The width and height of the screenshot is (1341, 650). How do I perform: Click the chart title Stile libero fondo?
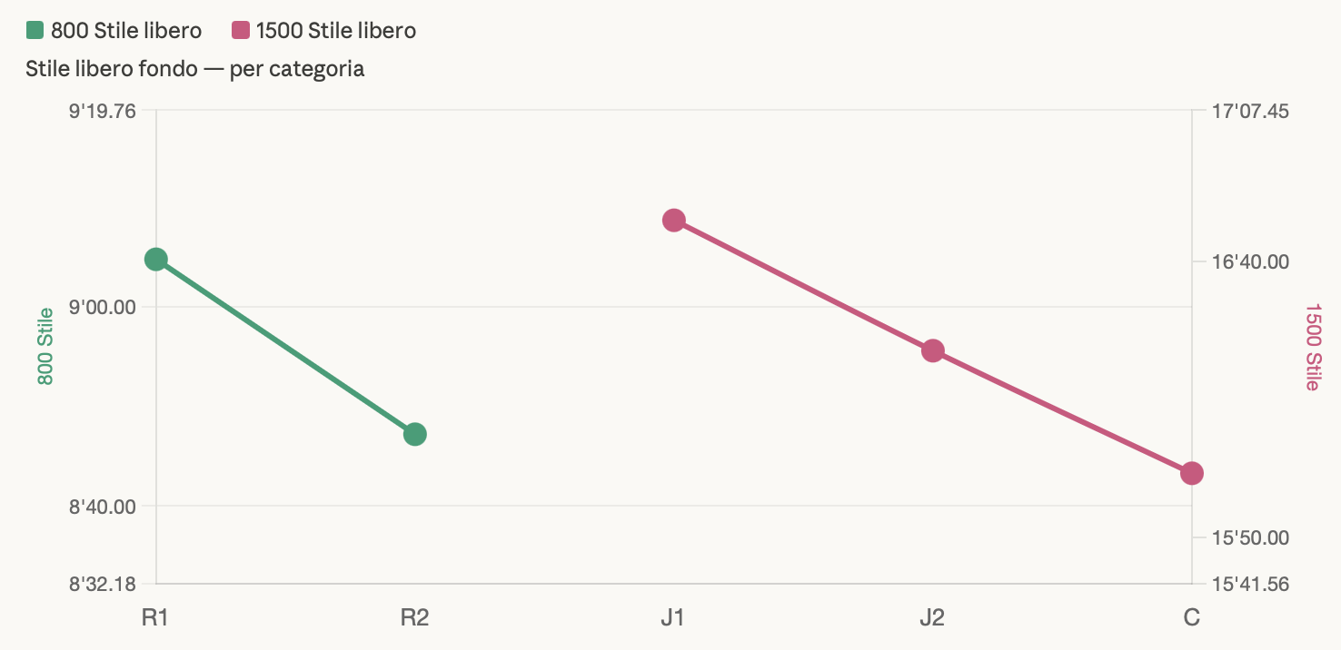[x=195, y=69]
